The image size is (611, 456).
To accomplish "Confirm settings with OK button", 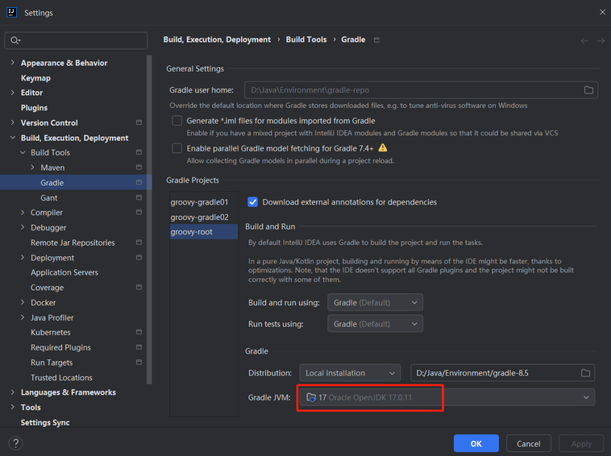I will 476,443.
